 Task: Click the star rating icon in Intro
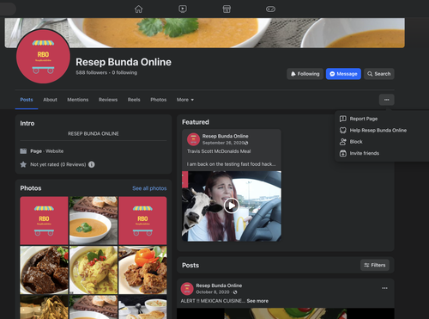pos(23,164)
